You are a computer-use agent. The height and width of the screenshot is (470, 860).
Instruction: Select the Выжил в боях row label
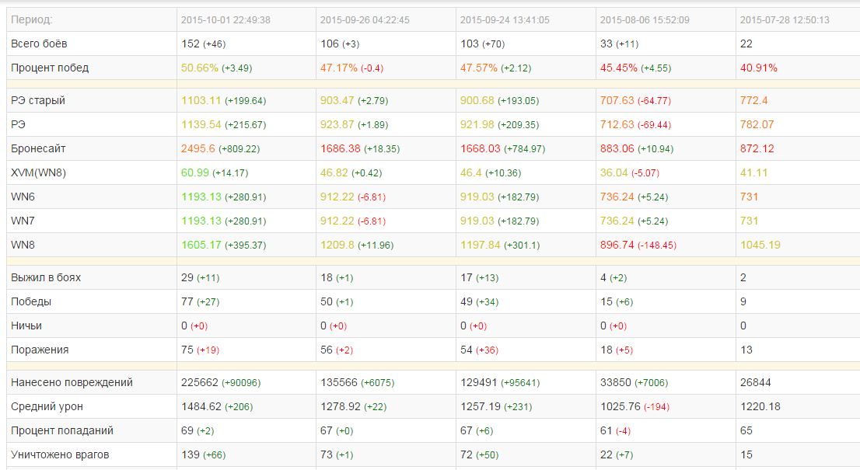coord(46,277)
